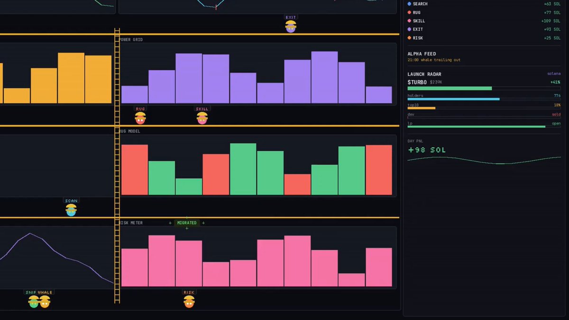Click the top10 value 18%
569x320 pixels.
557,105
